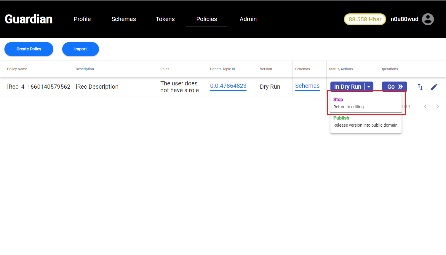Click the Go button
The width and height of the screenshot is (446, 255).
click(x=394, y=87)
